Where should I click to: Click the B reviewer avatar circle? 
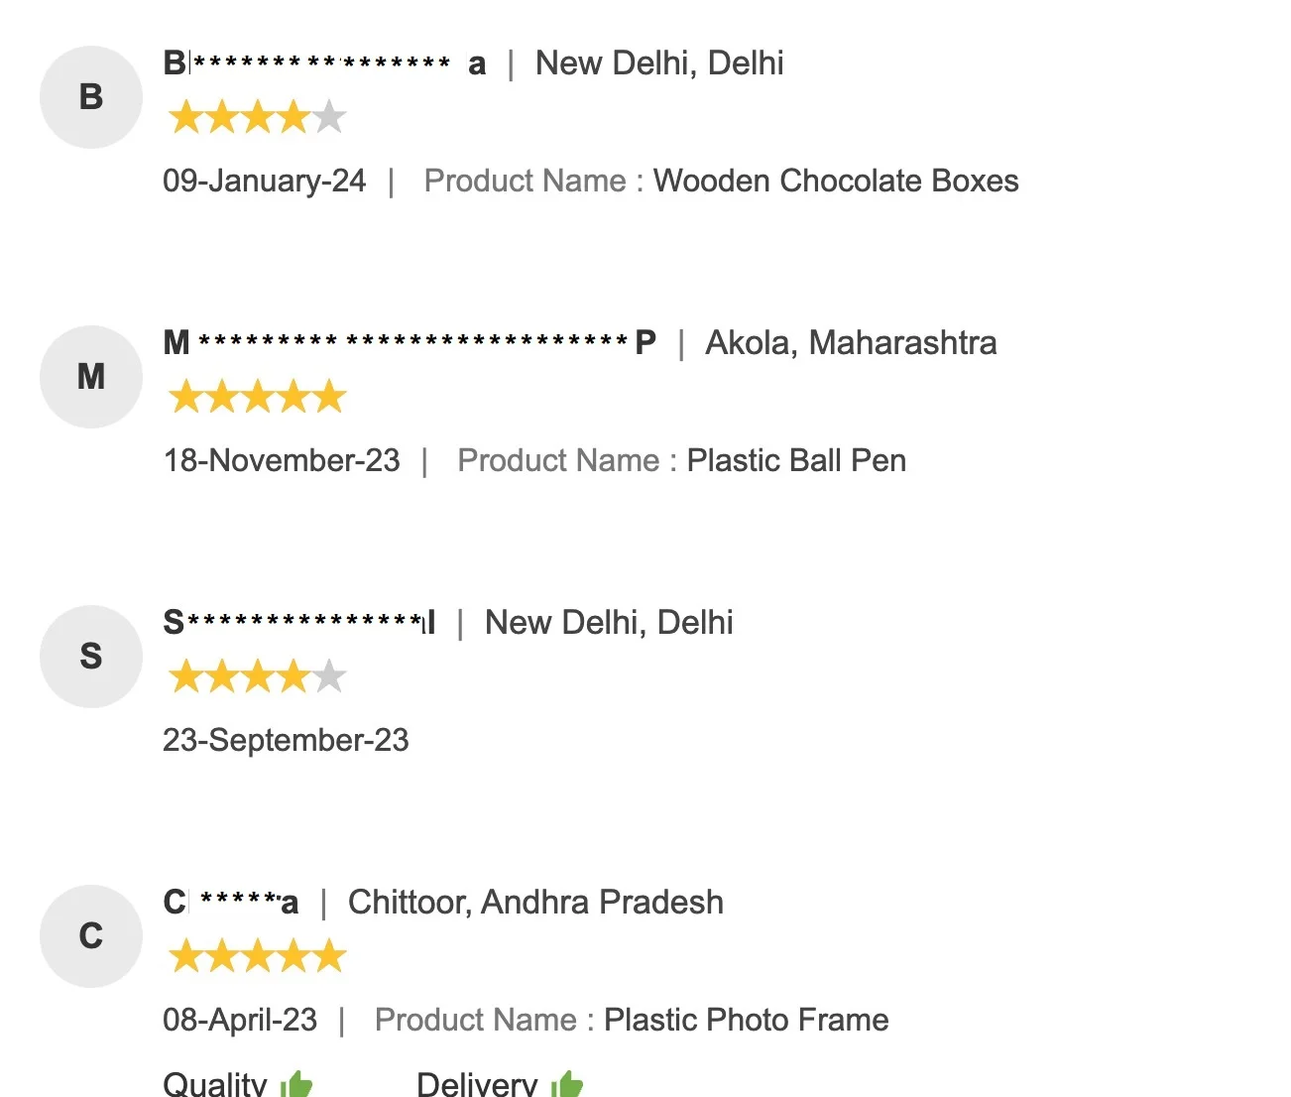tap(91, 97)
